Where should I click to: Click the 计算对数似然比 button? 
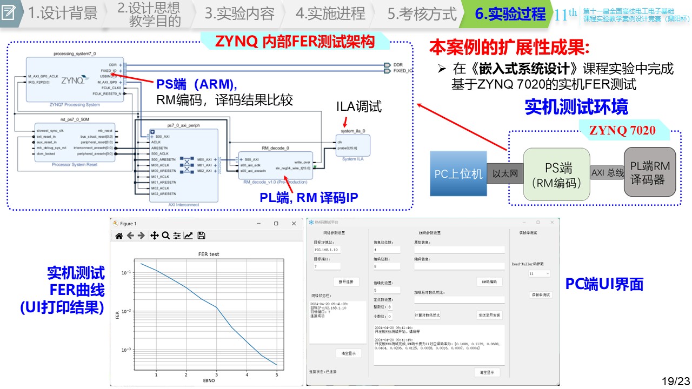tap(427, 315)
